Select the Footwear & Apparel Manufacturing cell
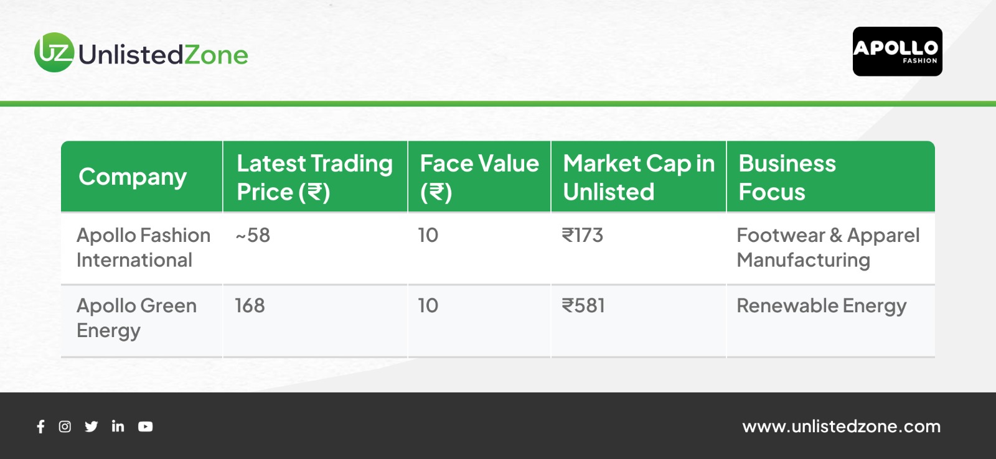996x459 pixels. [x=827, y=248]
